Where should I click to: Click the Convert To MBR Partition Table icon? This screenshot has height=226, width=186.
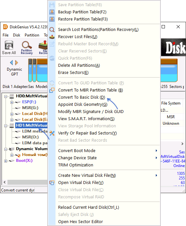[x=52, y=90]
